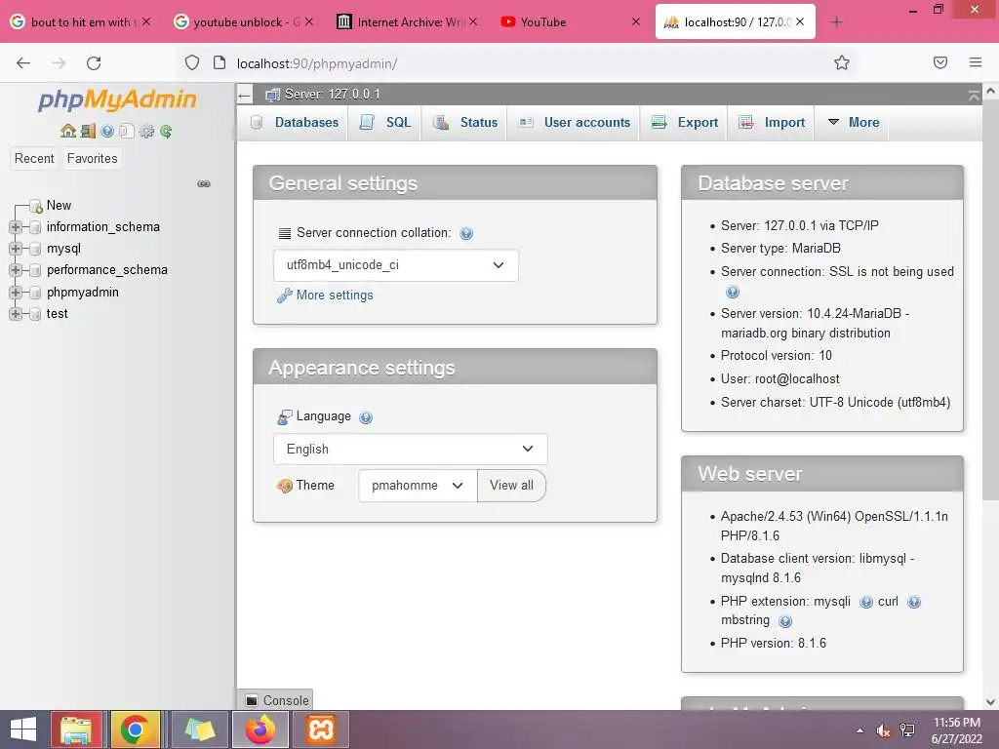
Task: Close the youtube unblock browser tab
Action: pyautogui.click(x=309, y=21)
